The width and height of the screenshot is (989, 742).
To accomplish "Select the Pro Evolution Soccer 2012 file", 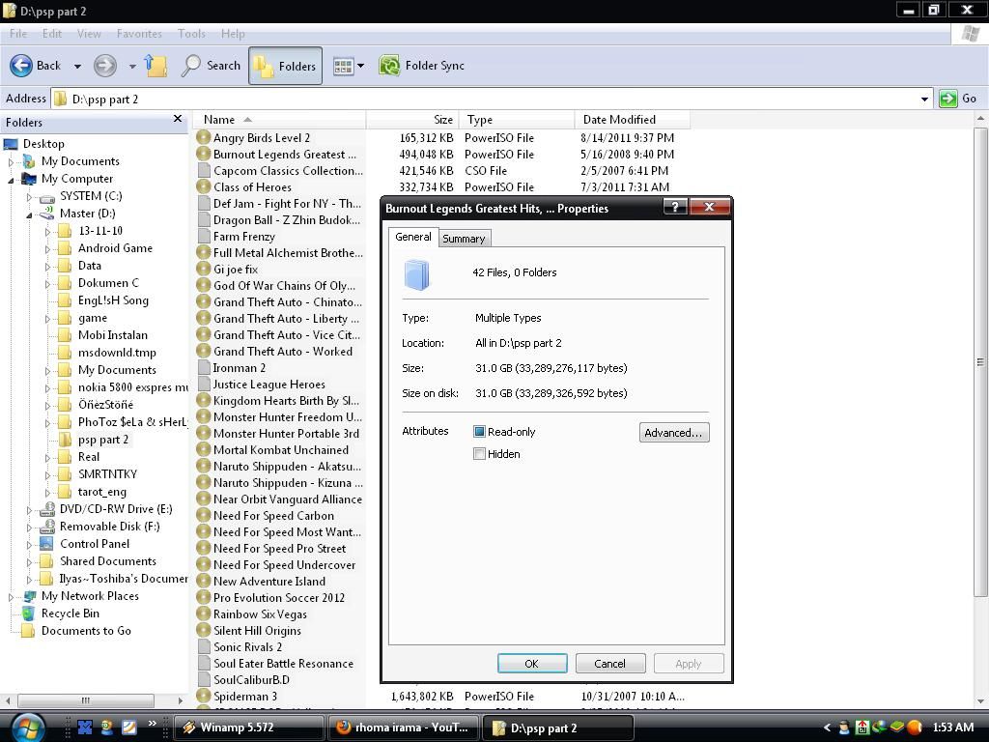I will pos(279,597).
